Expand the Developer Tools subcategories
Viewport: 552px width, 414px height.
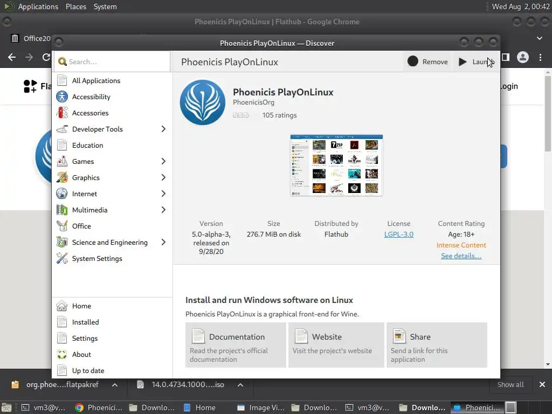(163, 129)
